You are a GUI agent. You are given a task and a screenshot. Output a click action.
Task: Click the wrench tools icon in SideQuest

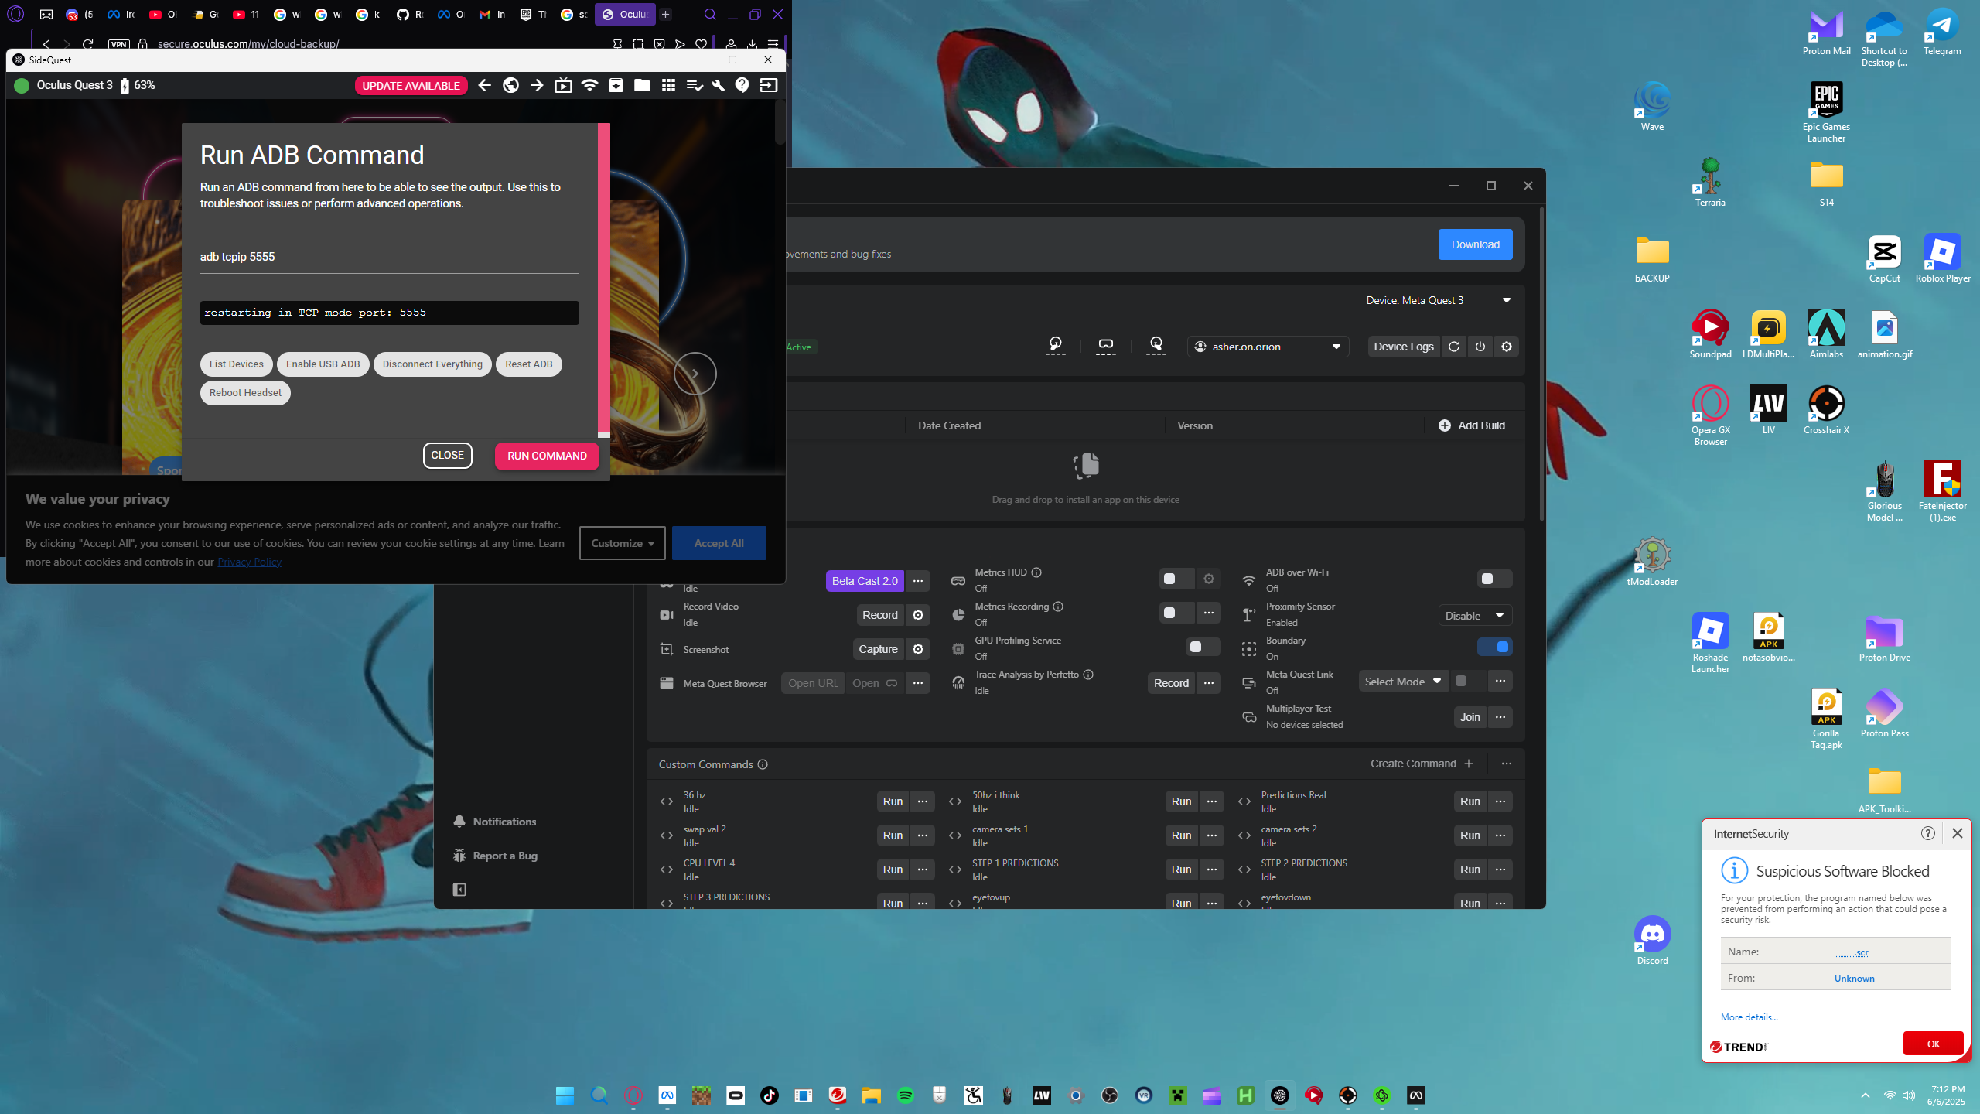click(x=718, y=85)
